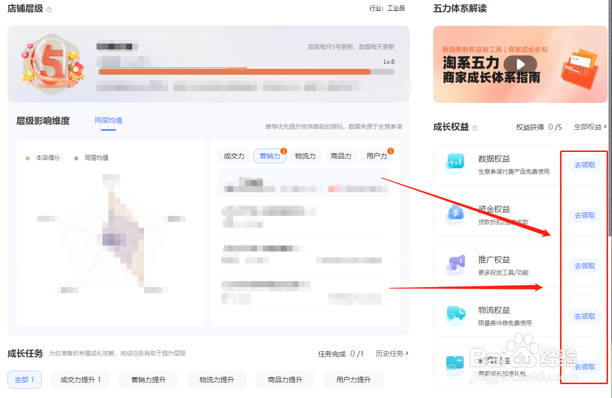Click the orange level progress bar

point(247,72)
